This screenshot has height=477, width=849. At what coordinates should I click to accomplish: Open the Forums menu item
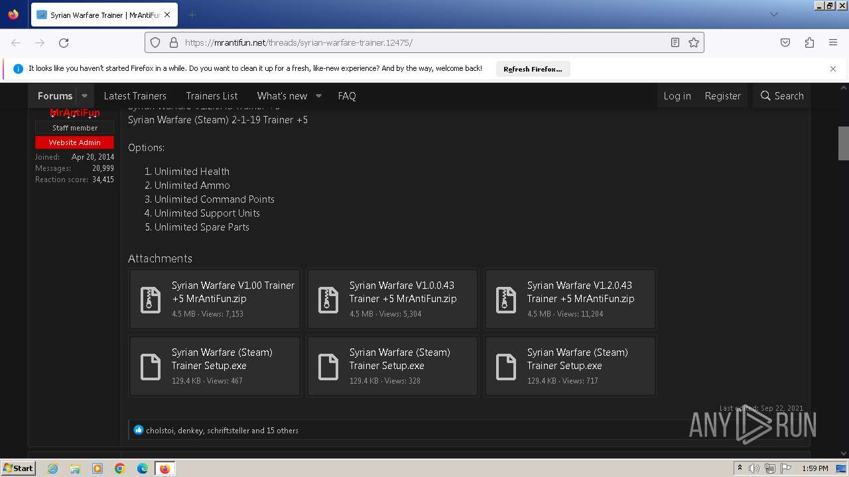click(x=55, y=96)
